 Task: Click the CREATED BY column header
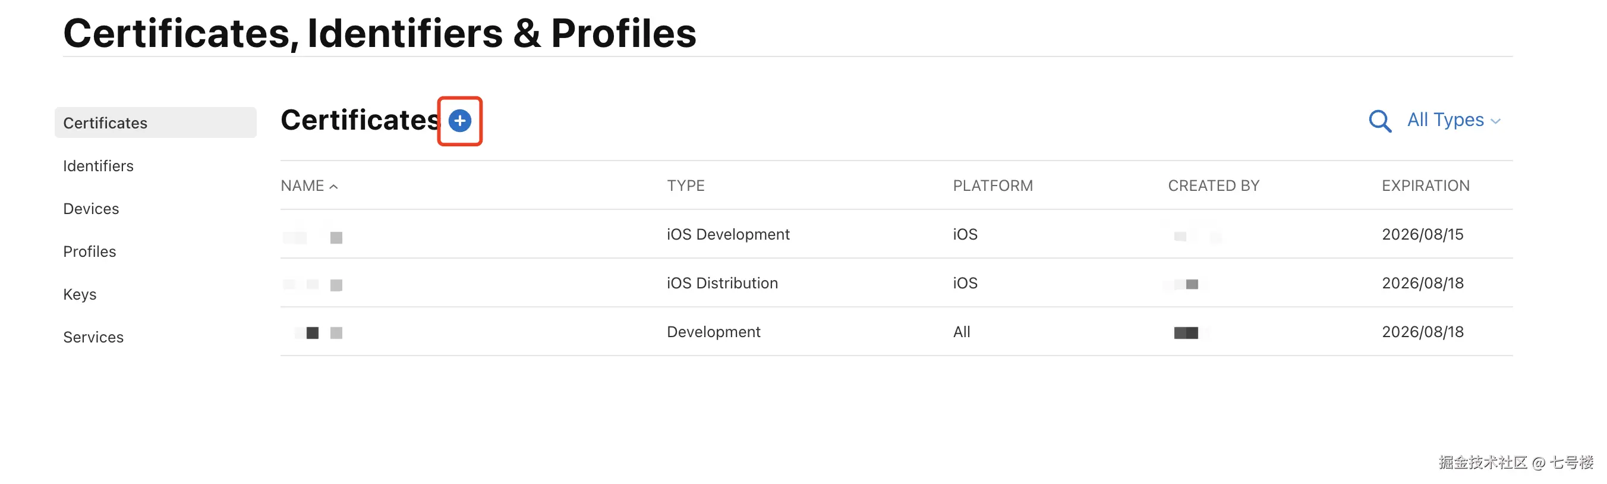[x=1214, y=186]
